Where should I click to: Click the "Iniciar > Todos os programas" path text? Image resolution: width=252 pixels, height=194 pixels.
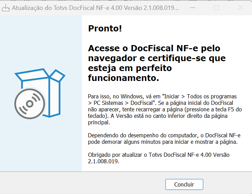point(199,96)
